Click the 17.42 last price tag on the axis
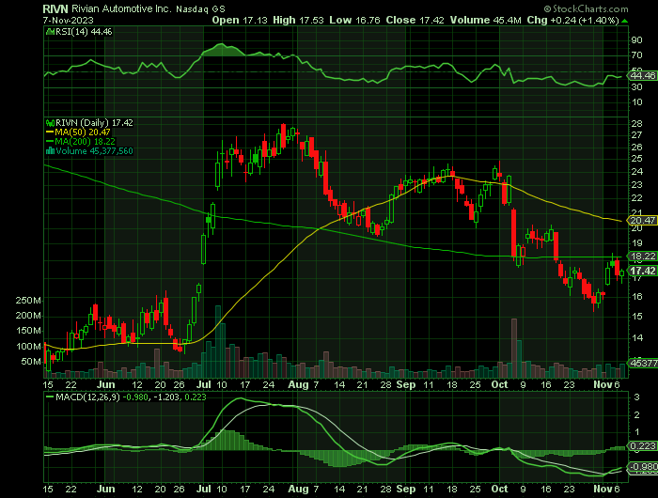Screen dimensions: 658x498 pos(642,271)
